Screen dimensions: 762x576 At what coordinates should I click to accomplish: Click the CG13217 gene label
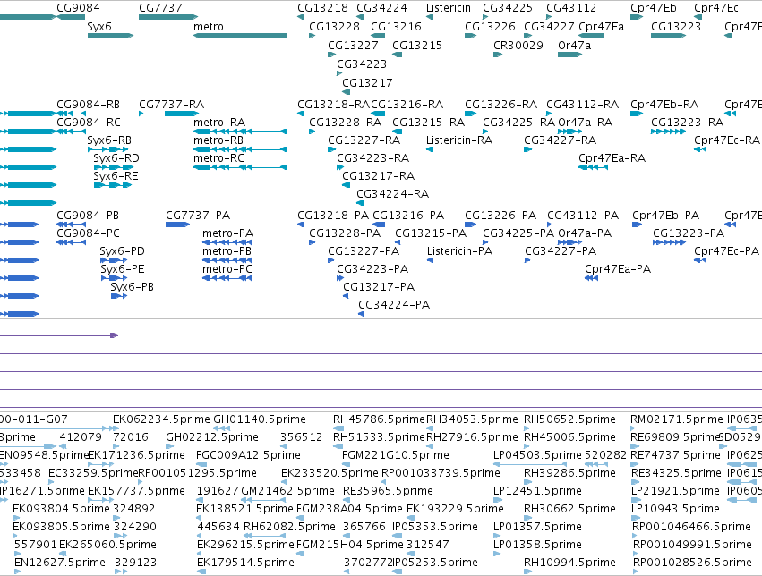367,82
